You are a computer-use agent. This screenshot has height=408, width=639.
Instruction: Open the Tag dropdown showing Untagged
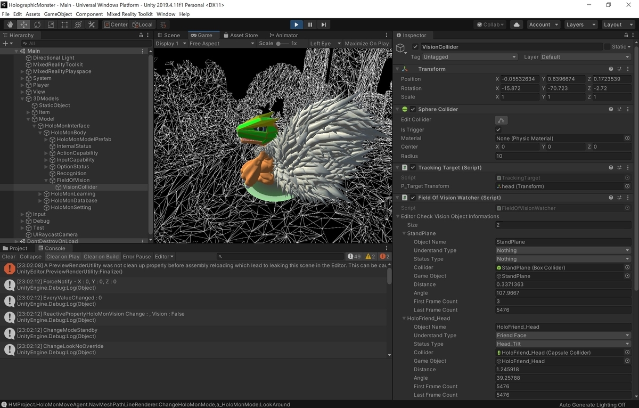pos(470,57)
